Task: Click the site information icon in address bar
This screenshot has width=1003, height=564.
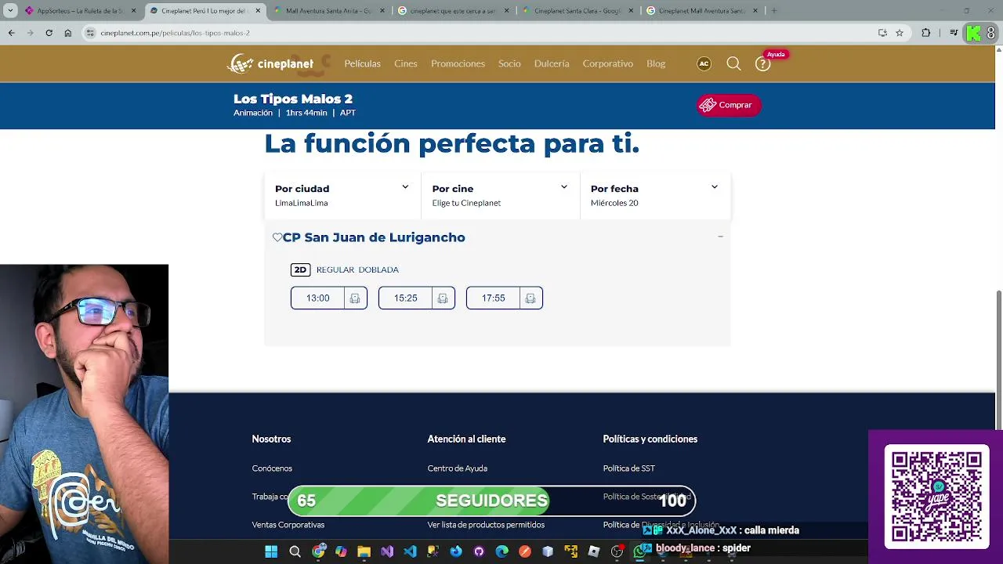Action: point(91,33)
